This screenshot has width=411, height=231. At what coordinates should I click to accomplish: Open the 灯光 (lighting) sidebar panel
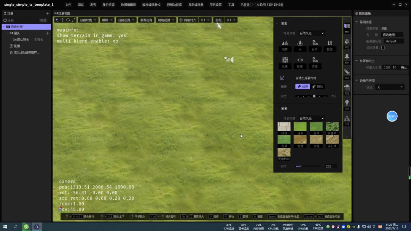click(x=347, y=104)
